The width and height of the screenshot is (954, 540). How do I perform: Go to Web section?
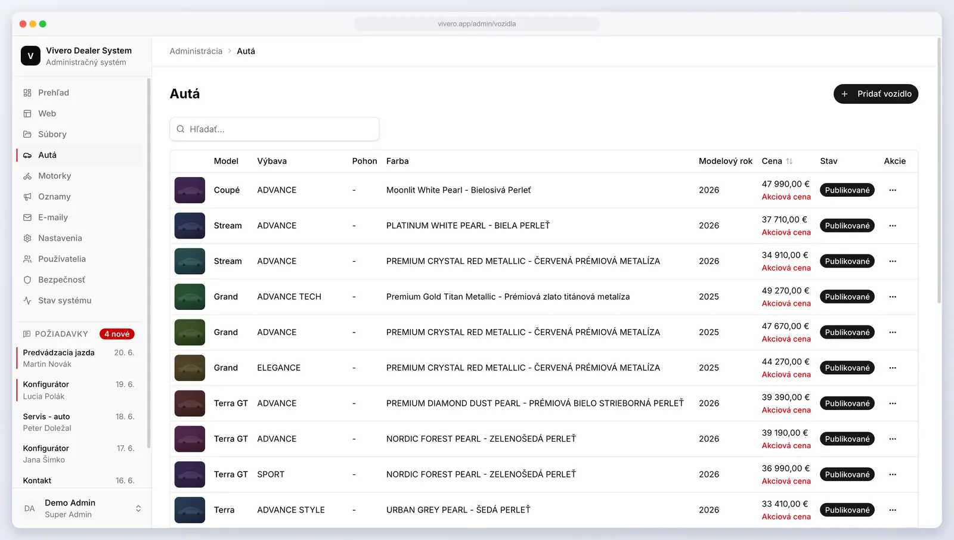[x=79, y=114]
